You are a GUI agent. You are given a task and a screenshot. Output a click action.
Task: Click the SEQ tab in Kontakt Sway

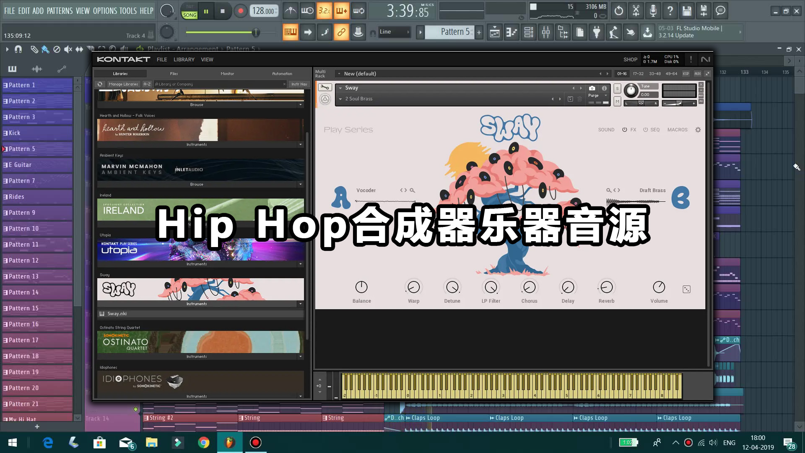tap(655, 130)
